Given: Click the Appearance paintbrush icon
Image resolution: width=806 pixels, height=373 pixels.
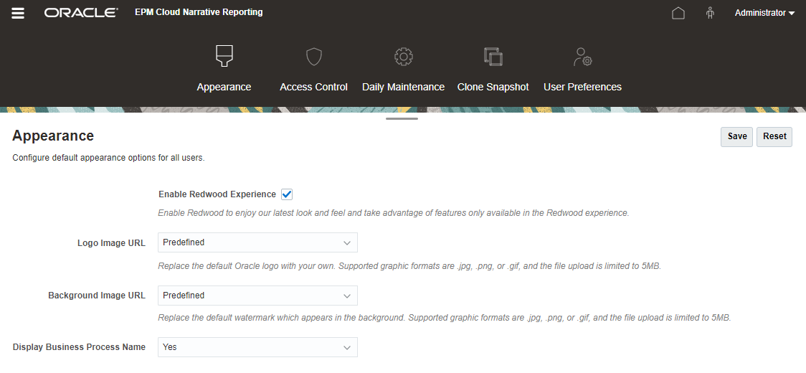Looking at the screenshot, I should pos(224,56).
